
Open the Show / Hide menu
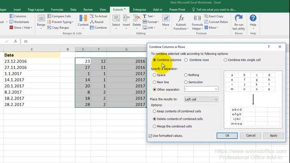(21, 28)
